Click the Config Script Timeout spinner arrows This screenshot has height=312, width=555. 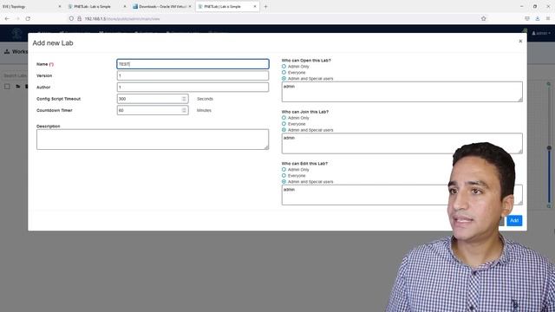pyautogui.click(x=184, y=99)
